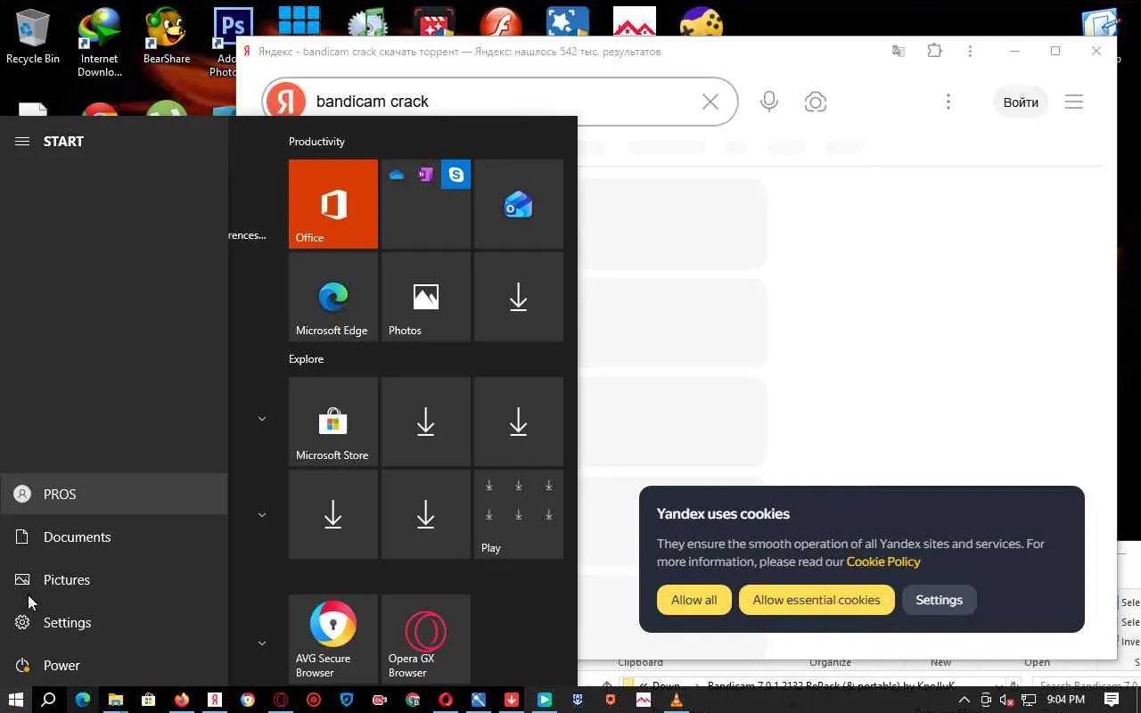Open Recycle Bin on the desktop
Screen dimensions: 1141x713
pyautogui.click(x=33, y=37)
